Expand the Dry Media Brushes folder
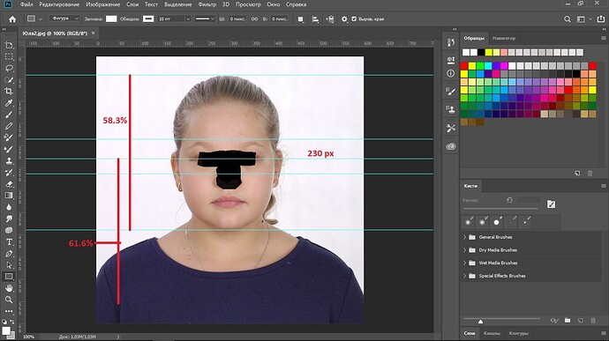 [x=464, y=250]
